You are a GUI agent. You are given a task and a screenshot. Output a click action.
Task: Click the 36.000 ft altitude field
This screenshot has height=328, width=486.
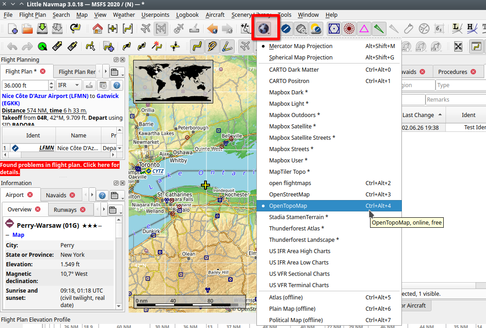point(25,85)
